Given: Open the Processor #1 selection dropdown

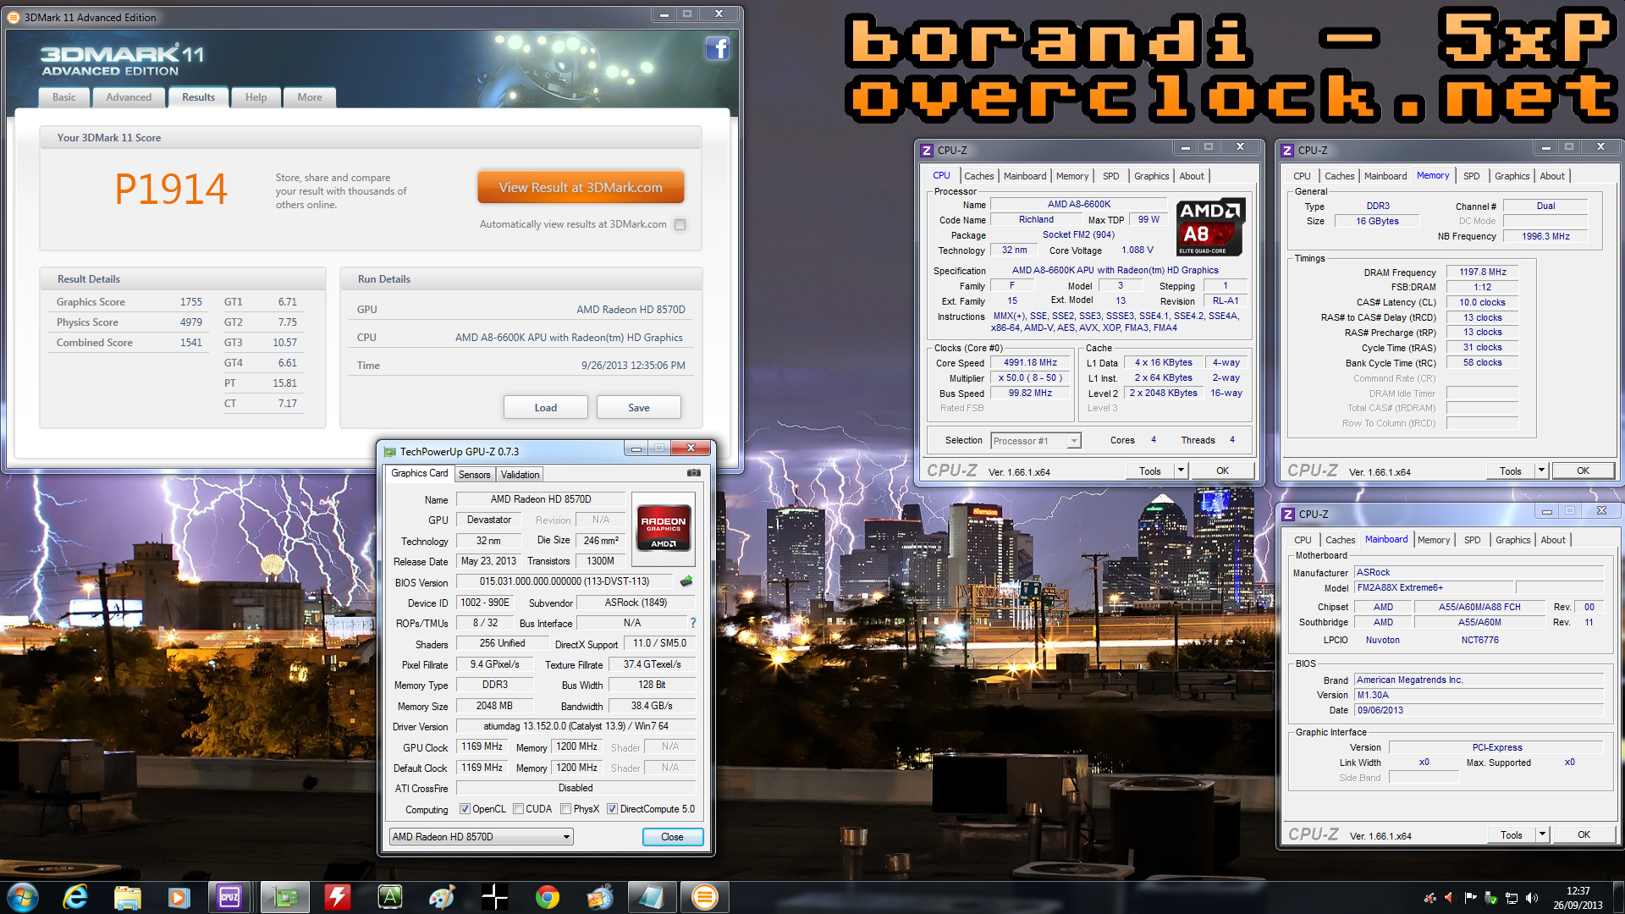Looking at the screenshot, I should click(x=1036, y=441).
